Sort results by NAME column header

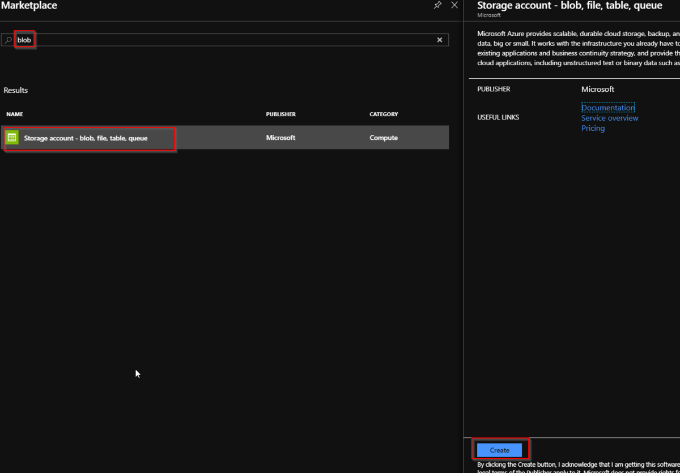point(15,114)
